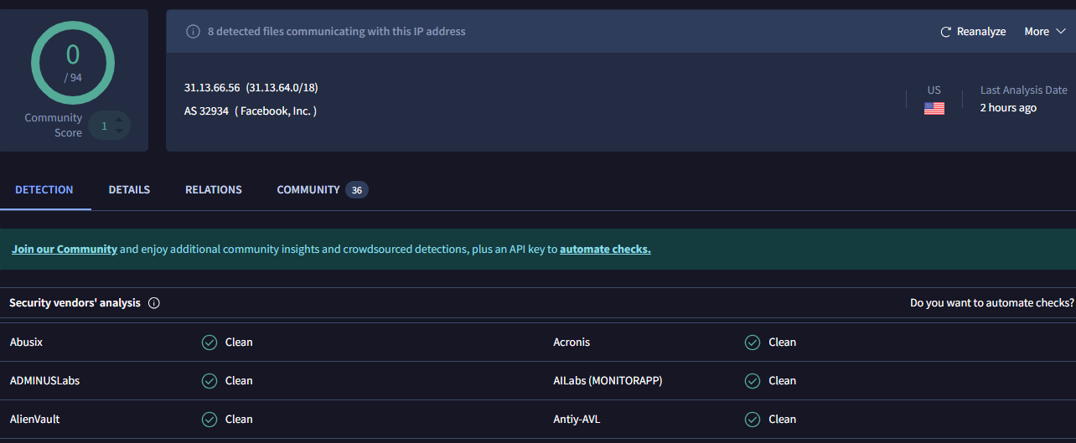Click the Clean checkmark icon for Acronis
1076x443 pixels.
tap(753, 343)
